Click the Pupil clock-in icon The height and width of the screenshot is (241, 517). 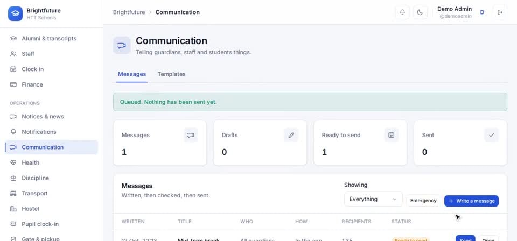[x=13, y=224]
